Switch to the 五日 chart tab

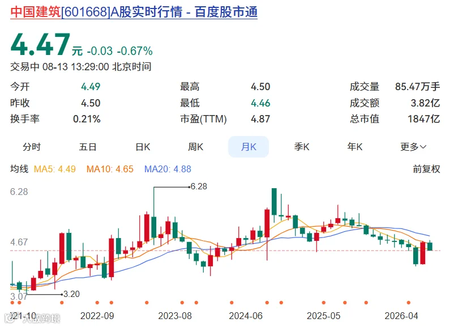(88, 147)
